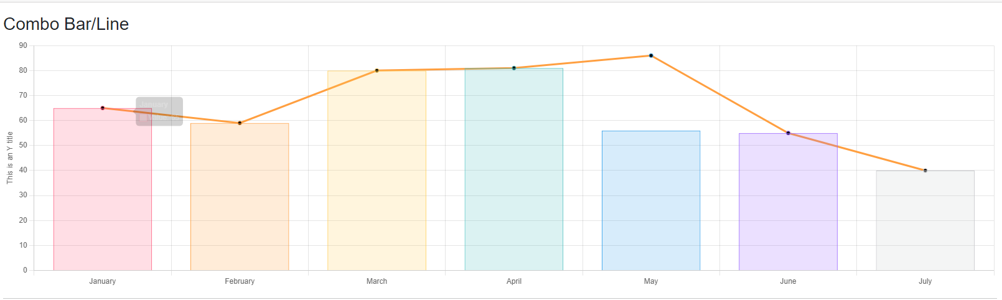Click the Combo Bar/Line chart title
This screenshot has width=1002, height=300.
click(66, 24)
